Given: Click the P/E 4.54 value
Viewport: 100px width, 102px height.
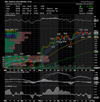Looking at the screenshot, I should 42,6.
